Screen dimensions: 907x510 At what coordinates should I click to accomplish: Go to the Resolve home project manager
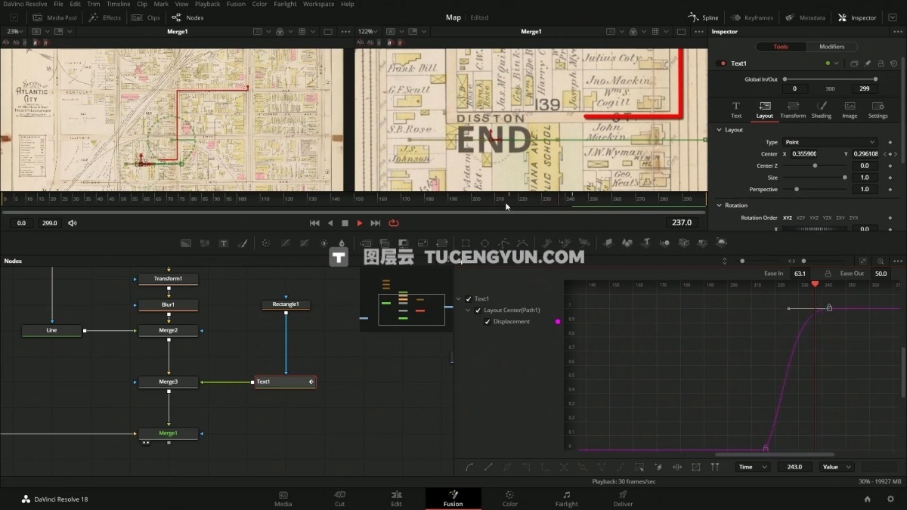868,499
